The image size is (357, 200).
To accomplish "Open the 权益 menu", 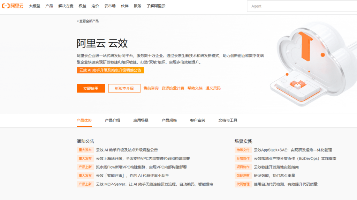I will (x=82, y=6).
